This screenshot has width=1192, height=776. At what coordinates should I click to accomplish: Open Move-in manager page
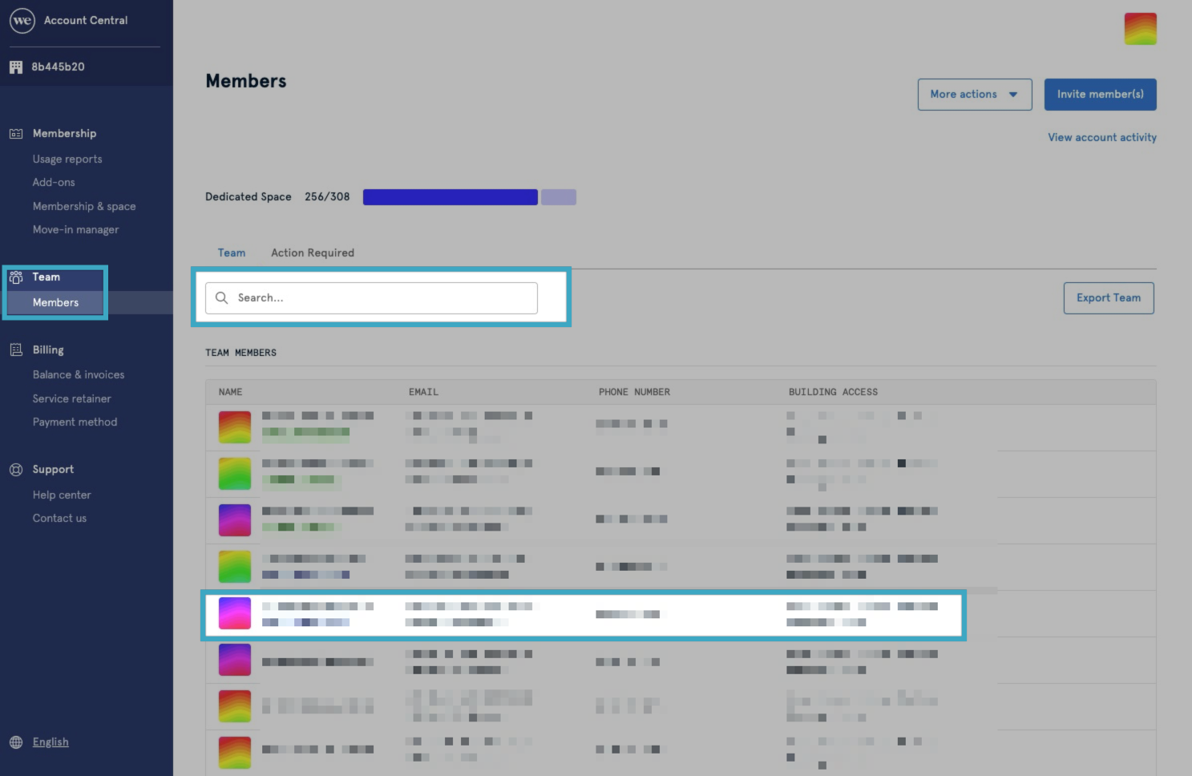coord(75,230)
